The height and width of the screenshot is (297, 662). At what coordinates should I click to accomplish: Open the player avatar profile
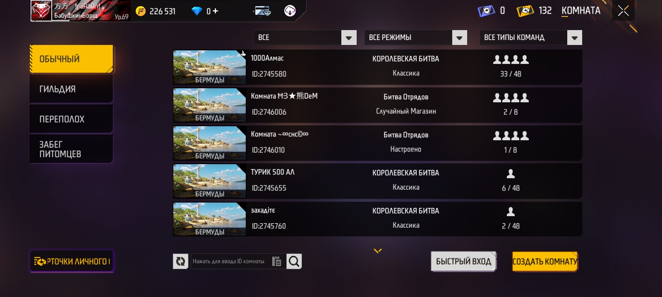click(41, 11)
